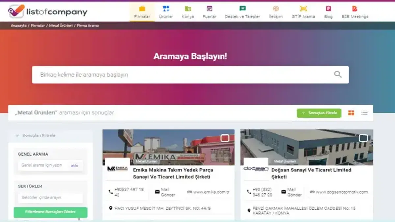Click the Doğsan cover photo

coord(307,147)
